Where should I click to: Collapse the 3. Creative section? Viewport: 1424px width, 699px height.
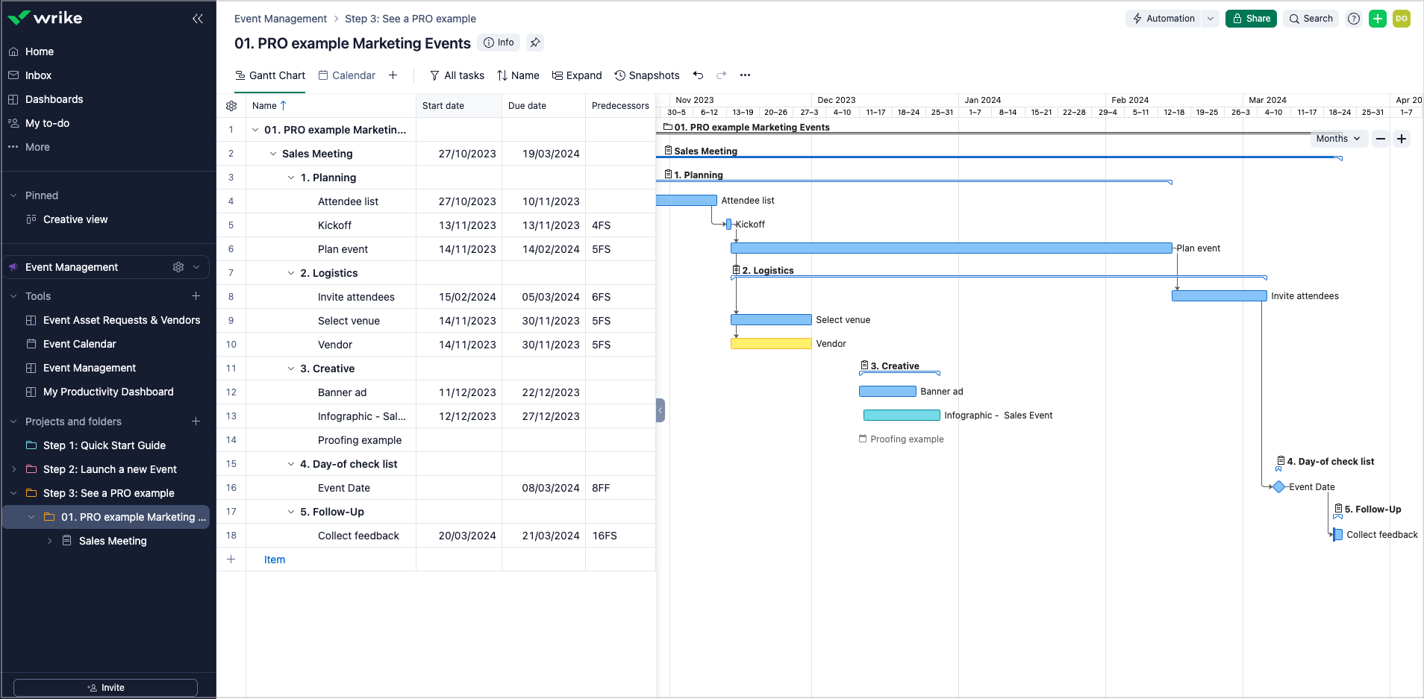point(290,368)
